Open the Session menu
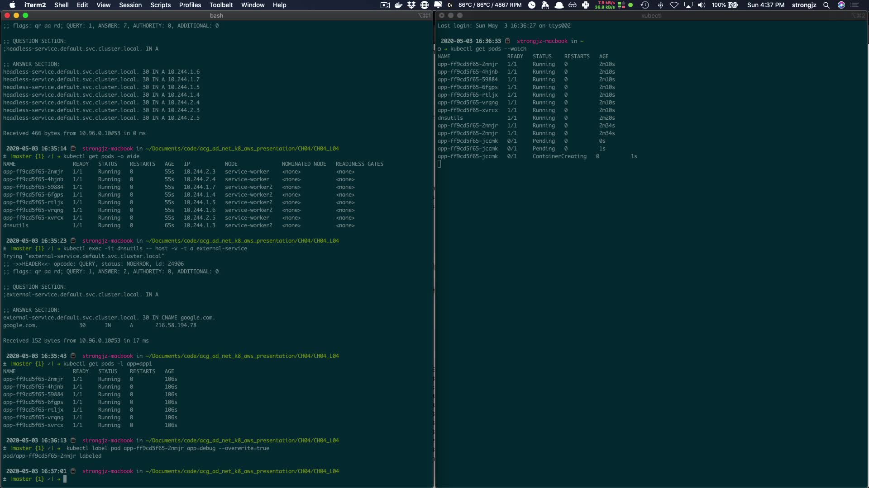Screen dimensions: 869x488 (130, 5)
